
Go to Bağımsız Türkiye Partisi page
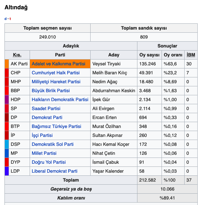point(56,127)
